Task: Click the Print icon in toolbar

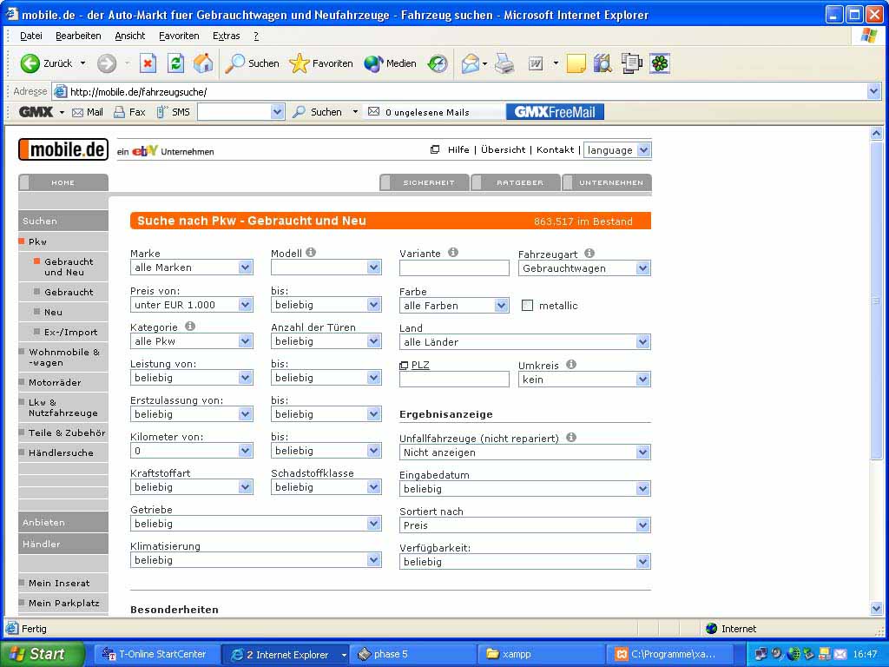Action: 504,63
